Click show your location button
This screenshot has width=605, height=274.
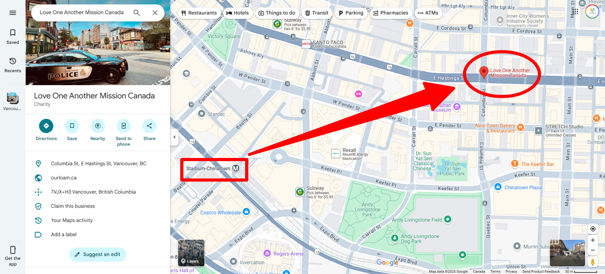point(593,229)
